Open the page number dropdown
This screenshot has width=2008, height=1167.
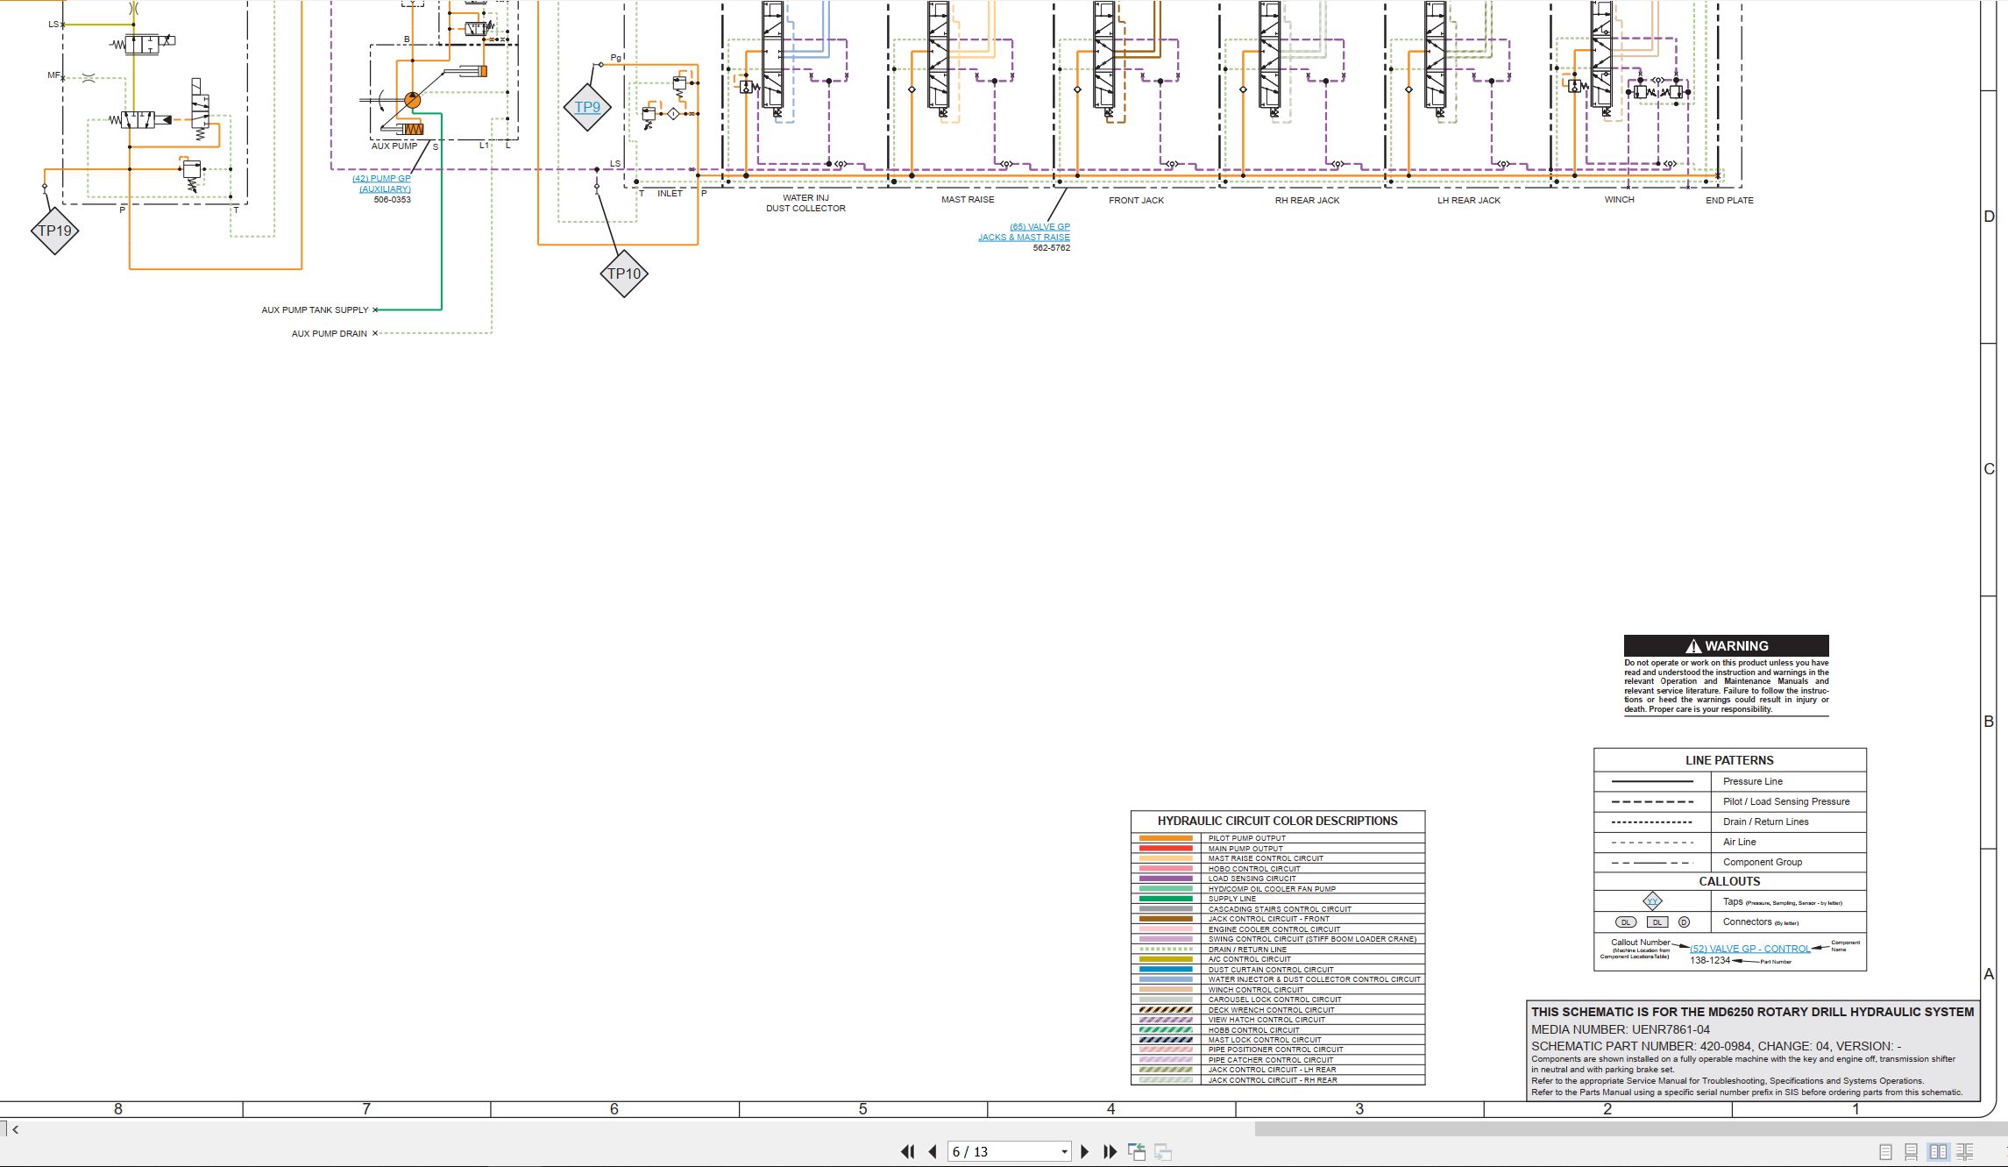click(1064, 1151)
